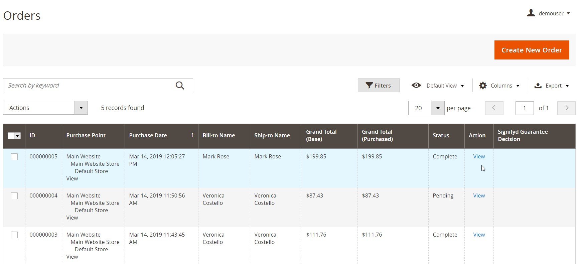The image size is (581, 264).
Task: Click Mar 14, 2019 12:05:27 PM date
Action: pos(157,160)
